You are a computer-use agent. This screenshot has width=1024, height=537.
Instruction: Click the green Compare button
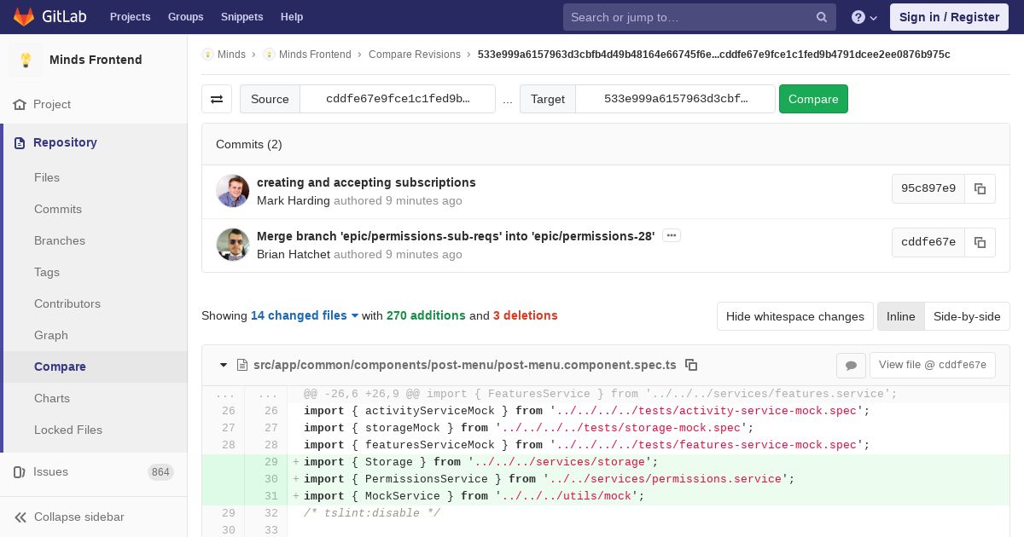pos(813,99)
